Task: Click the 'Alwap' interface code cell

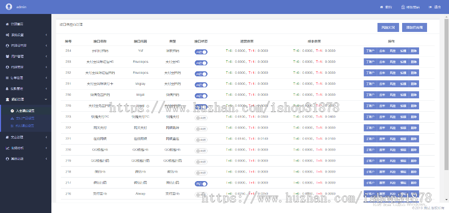Action: point(140,194)
